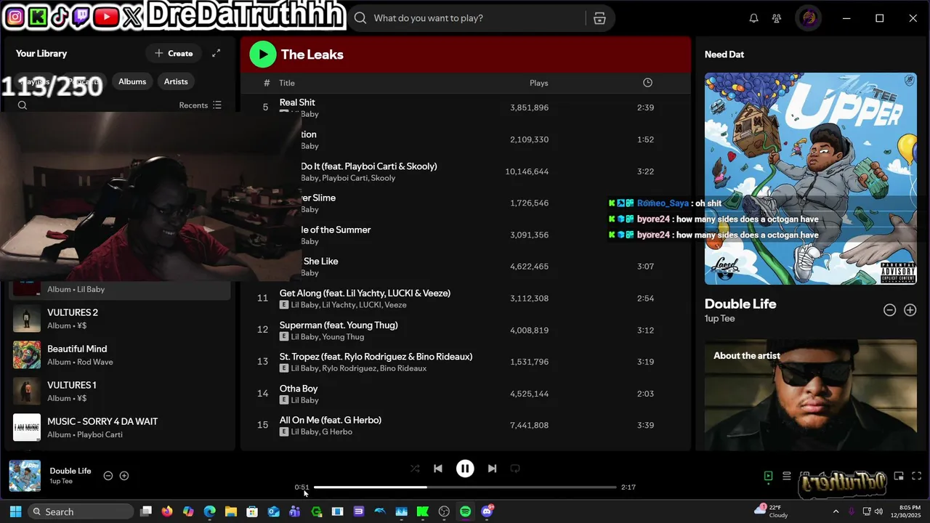The image size is (930, 523).
Task: Click the magnifier icon in top search bar
Action: pos(360,18)
